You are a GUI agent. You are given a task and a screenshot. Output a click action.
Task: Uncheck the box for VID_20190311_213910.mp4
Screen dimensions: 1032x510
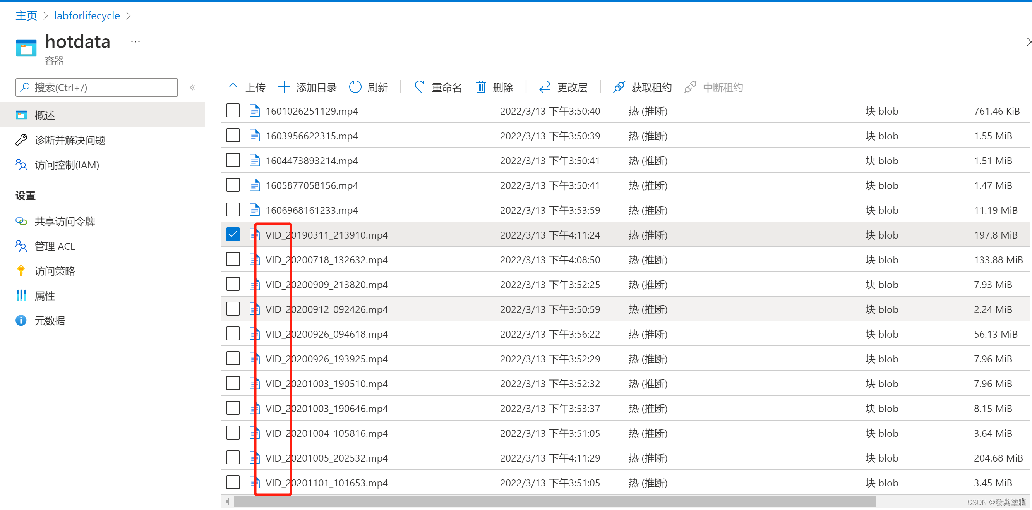(x=233, y=234)
